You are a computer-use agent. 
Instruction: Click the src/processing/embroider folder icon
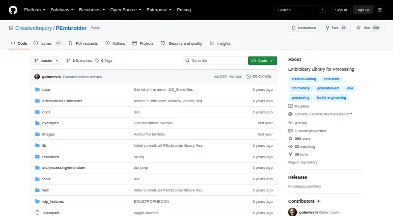37,167
